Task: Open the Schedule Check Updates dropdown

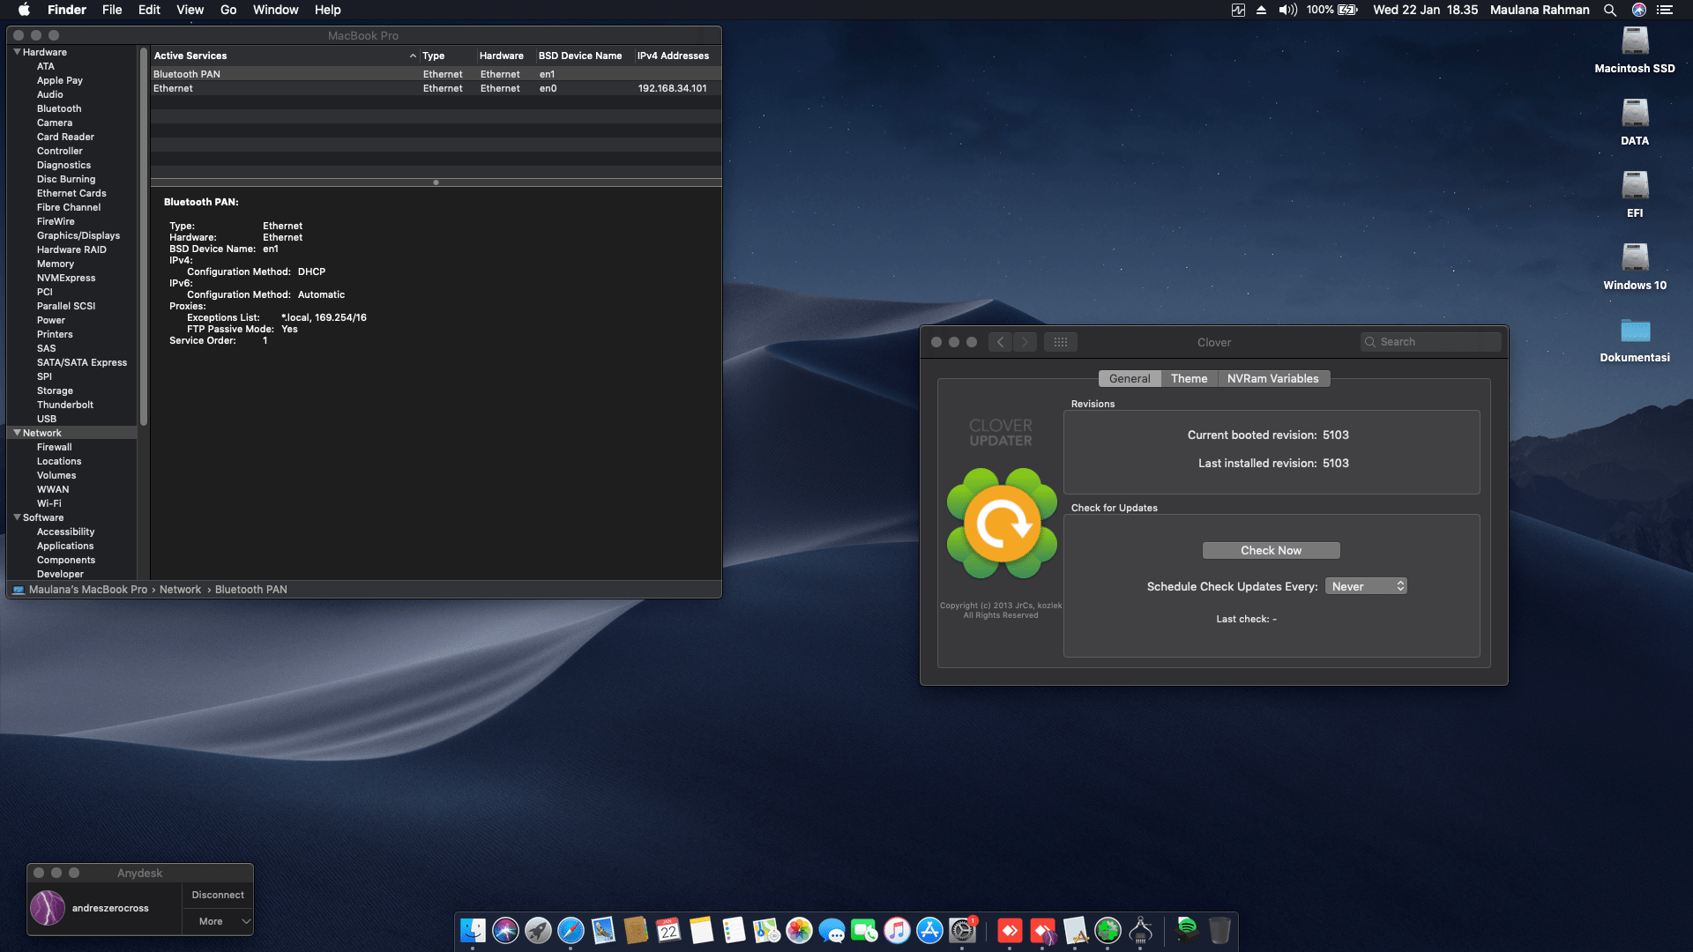Action: [1366, 586]
